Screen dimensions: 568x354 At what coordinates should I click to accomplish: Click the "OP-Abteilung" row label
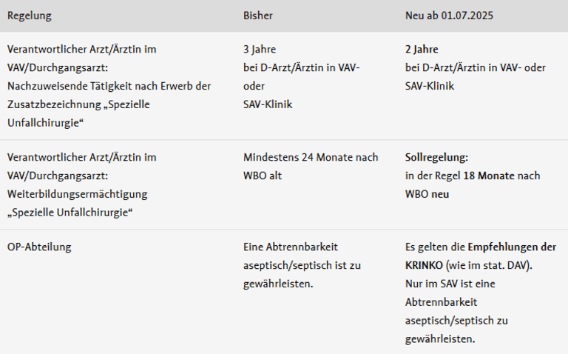click(x=39, y=247)
